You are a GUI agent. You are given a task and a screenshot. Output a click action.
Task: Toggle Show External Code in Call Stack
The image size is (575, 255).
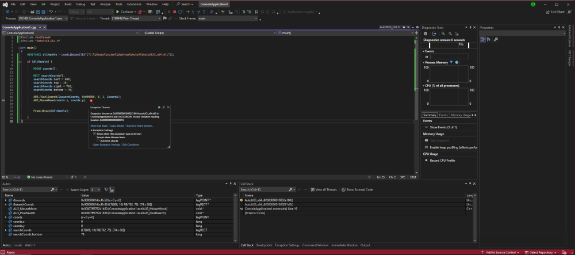(358, 190)
